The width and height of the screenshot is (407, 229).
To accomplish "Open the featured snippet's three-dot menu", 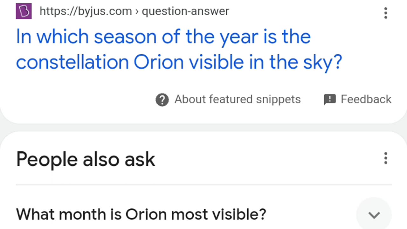I will [x=385, y=13].
